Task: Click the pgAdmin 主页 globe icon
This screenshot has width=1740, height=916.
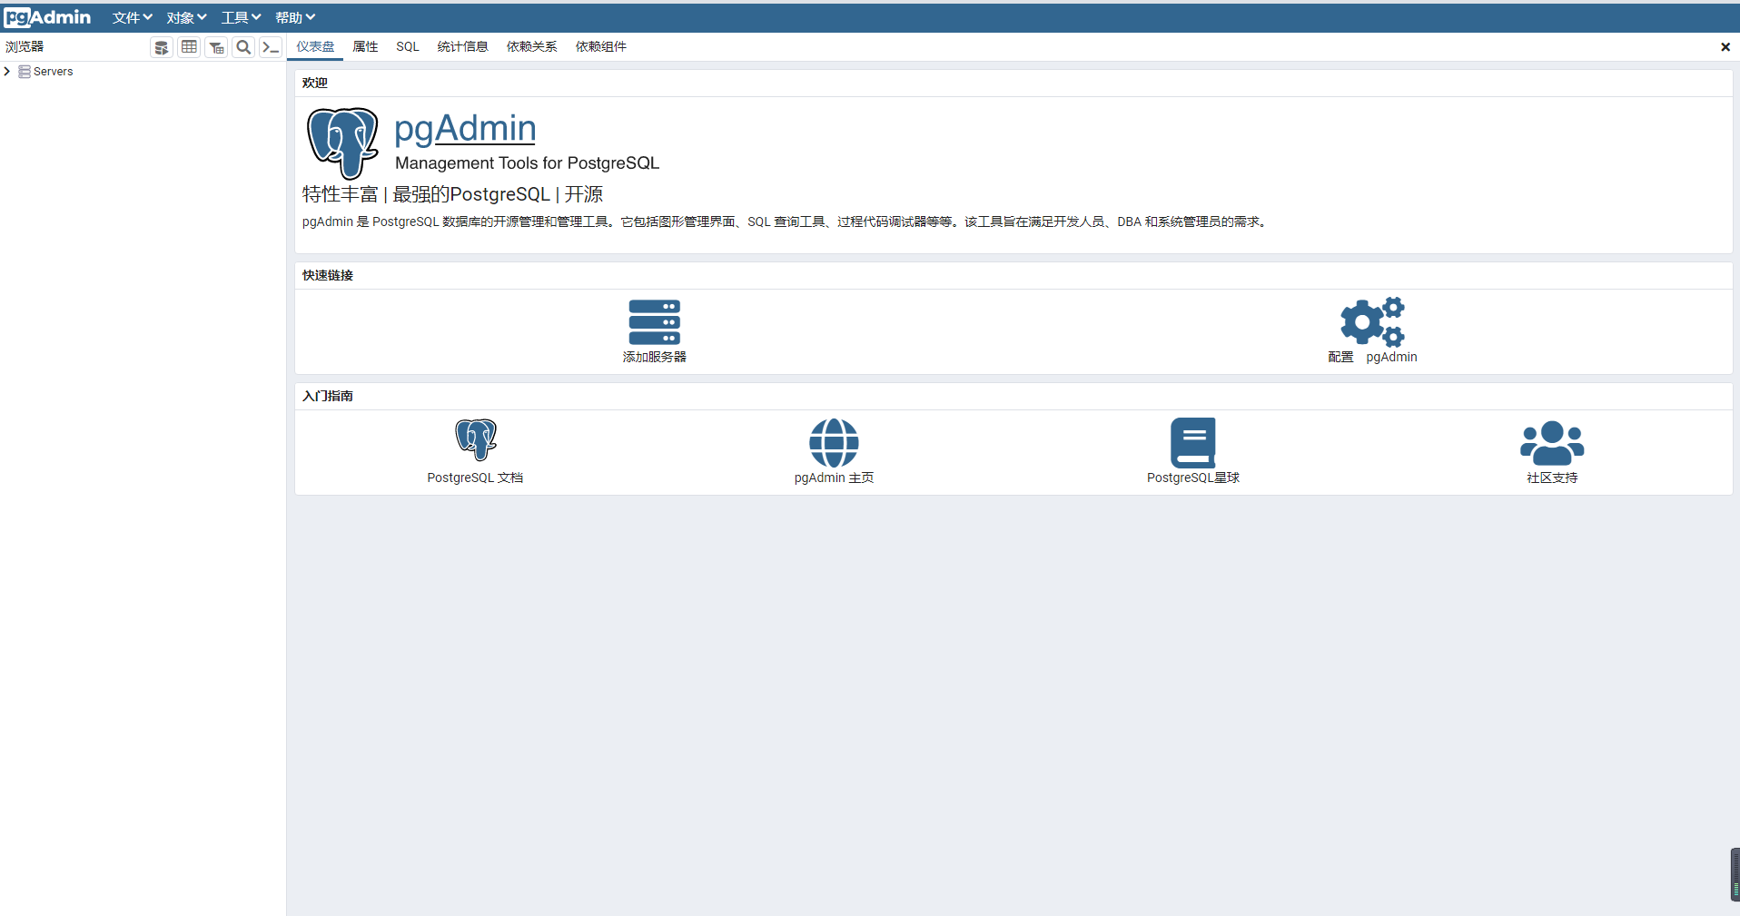Action: [834, 442]
